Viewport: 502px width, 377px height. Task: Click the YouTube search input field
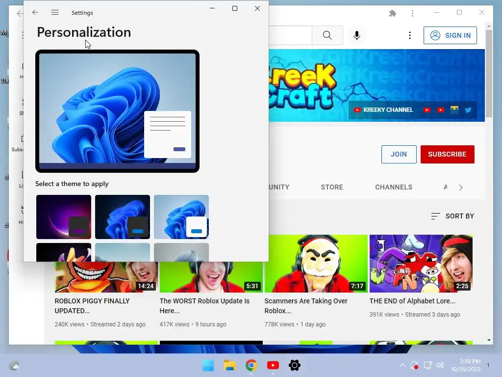290,35
